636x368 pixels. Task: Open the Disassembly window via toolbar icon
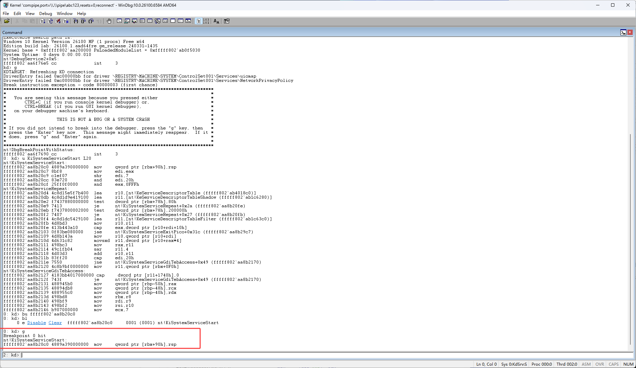pos(165,21)
